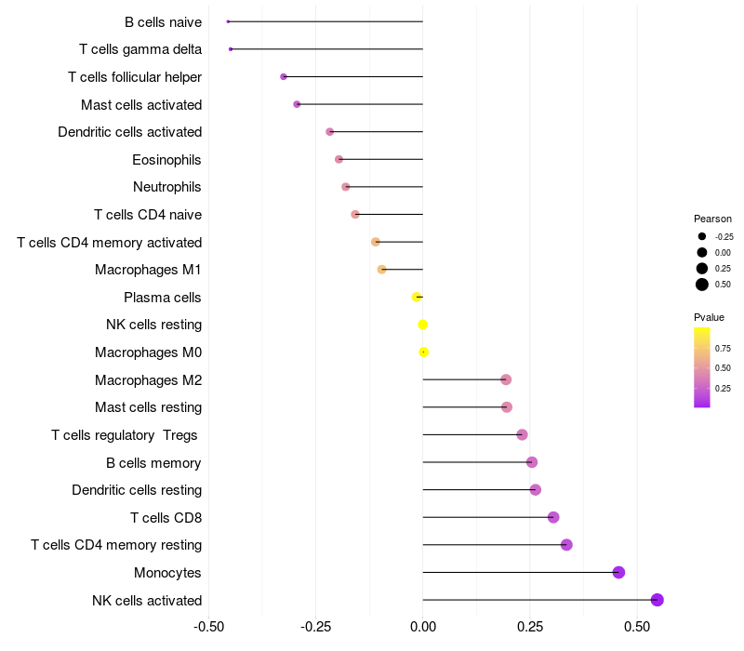Click the Eosinophils axis label
The image size is (744, 651).
pos(166,160)
